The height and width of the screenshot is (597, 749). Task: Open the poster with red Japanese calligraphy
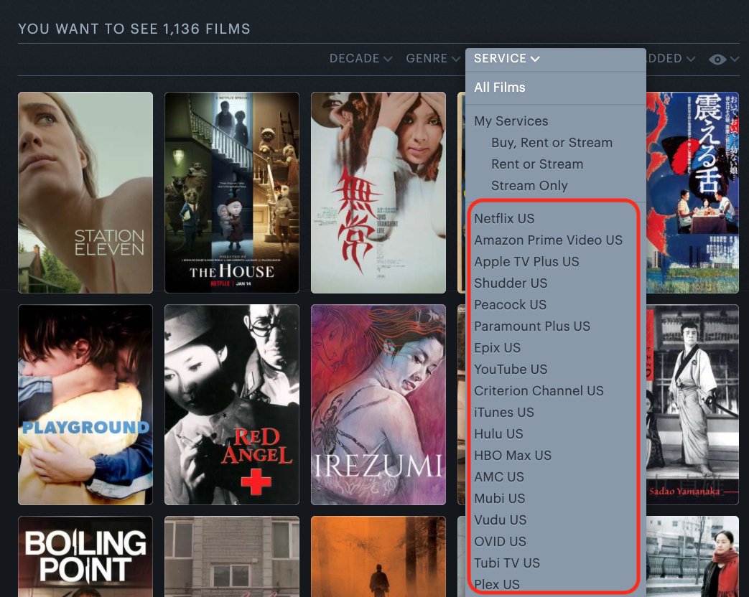[378, 192]
